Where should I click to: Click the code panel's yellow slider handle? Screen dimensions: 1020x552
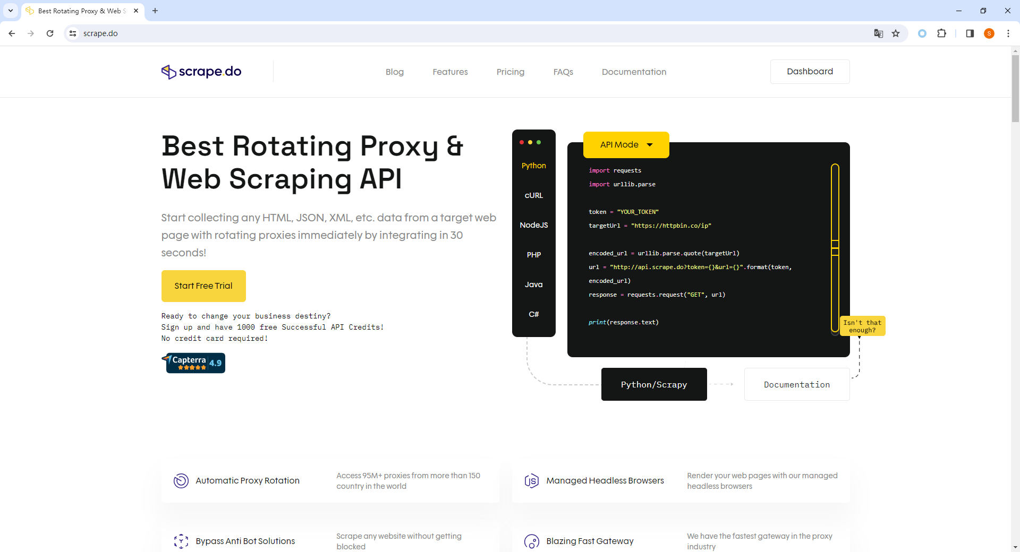click(x=835, y=248)
